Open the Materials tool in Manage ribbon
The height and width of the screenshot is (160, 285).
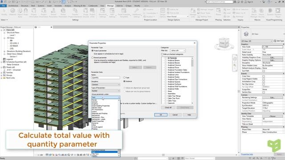click(x=12, y=12)
